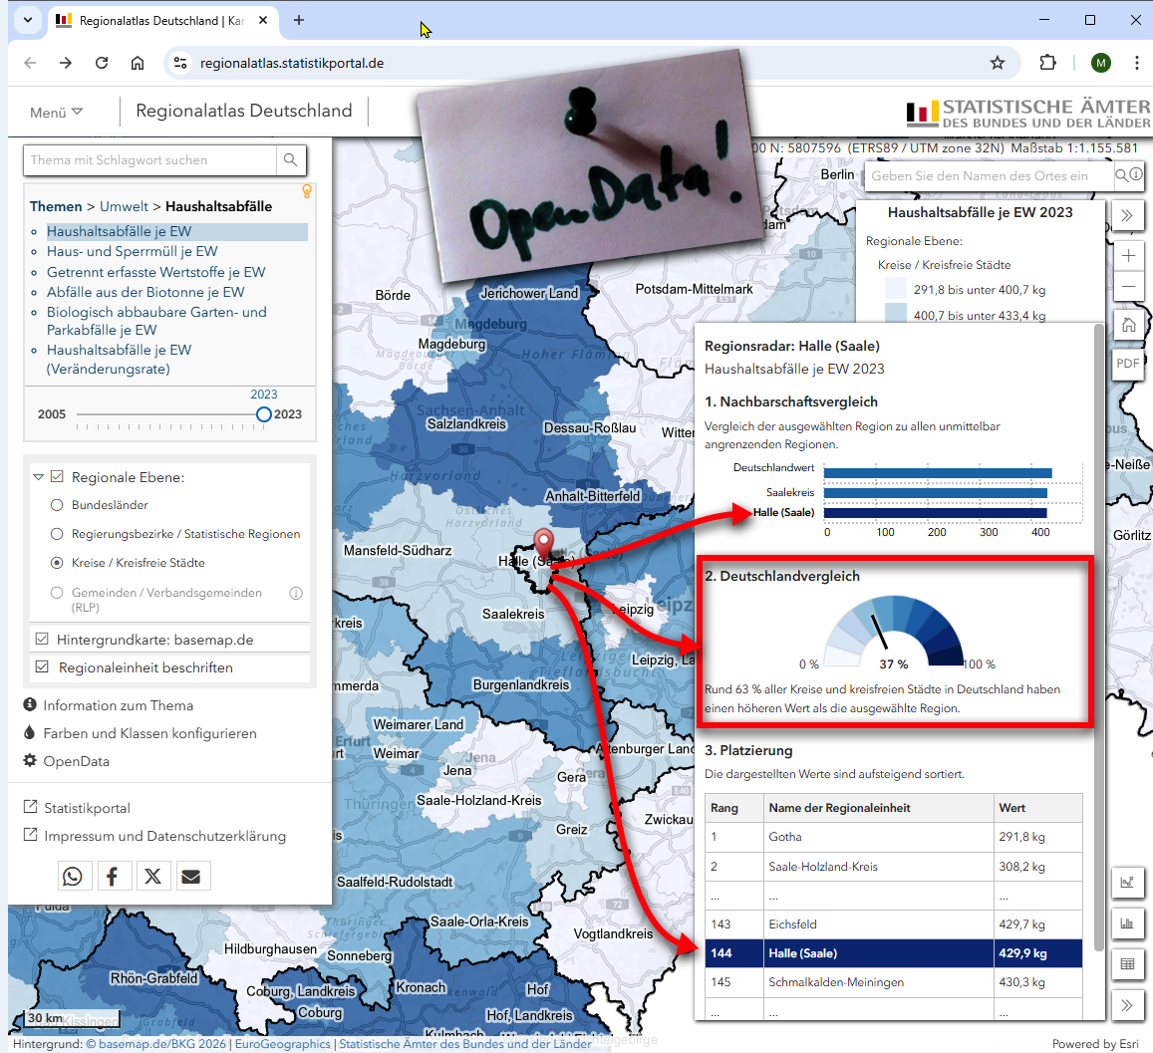Collapse the legend panel with double chevron
This screenshot has width=1153, height=1053.
click(1128, 215)
